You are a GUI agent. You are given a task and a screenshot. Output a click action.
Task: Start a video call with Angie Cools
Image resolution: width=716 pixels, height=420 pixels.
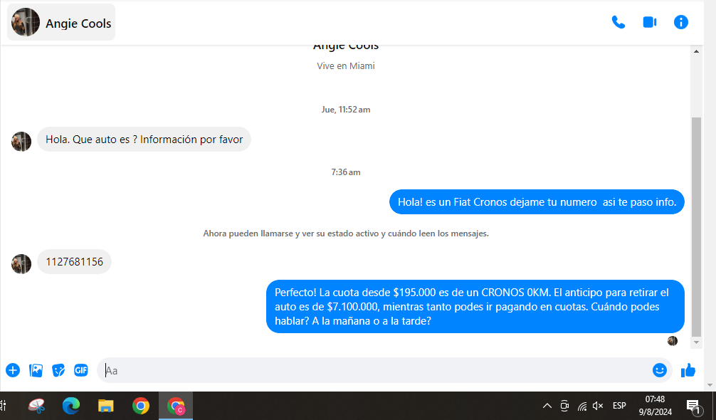(x=649, y=22)
